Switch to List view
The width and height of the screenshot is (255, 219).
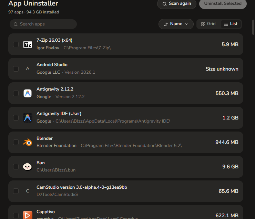click(x=231, y=24)
